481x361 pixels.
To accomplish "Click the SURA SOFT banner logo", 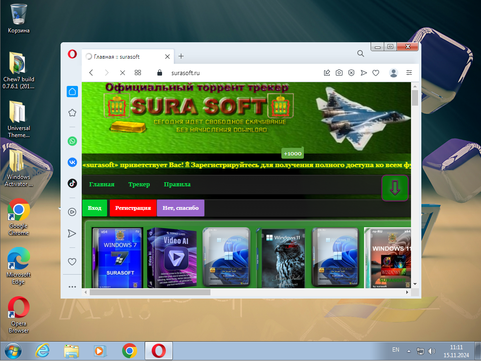I will [x=199, y=106].
